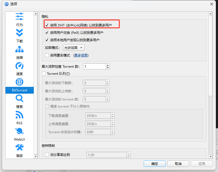Increase 最大活动的 torrent 数 spinner up arrow
Viewport: 218px width, 172px height.
107,98
